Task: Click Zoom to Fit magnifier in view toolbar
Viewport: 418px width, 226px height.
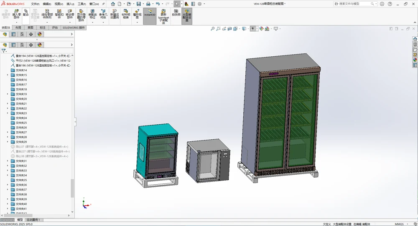Action: [x=212, y=29]
